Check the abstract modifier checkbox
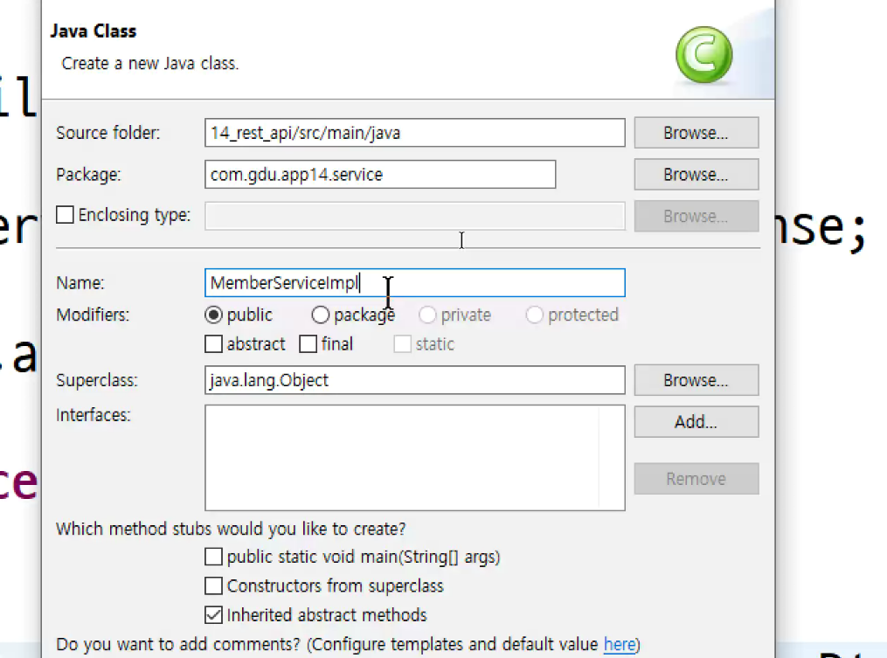Viewport: 887px width, 658px height. (x=214, y=344)
